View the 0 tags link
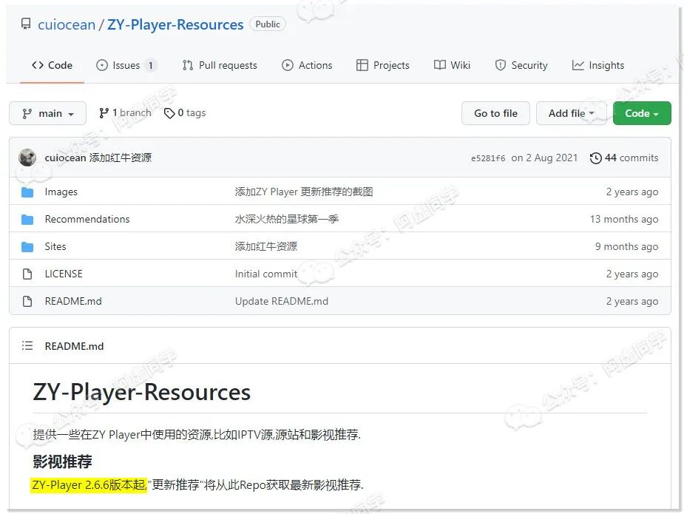The width and height of the screenshot is (684, 514). point(185,112)
